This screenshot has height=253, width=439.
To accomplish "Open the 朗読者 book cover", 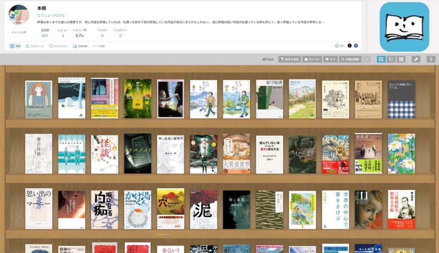I will 368,153.
